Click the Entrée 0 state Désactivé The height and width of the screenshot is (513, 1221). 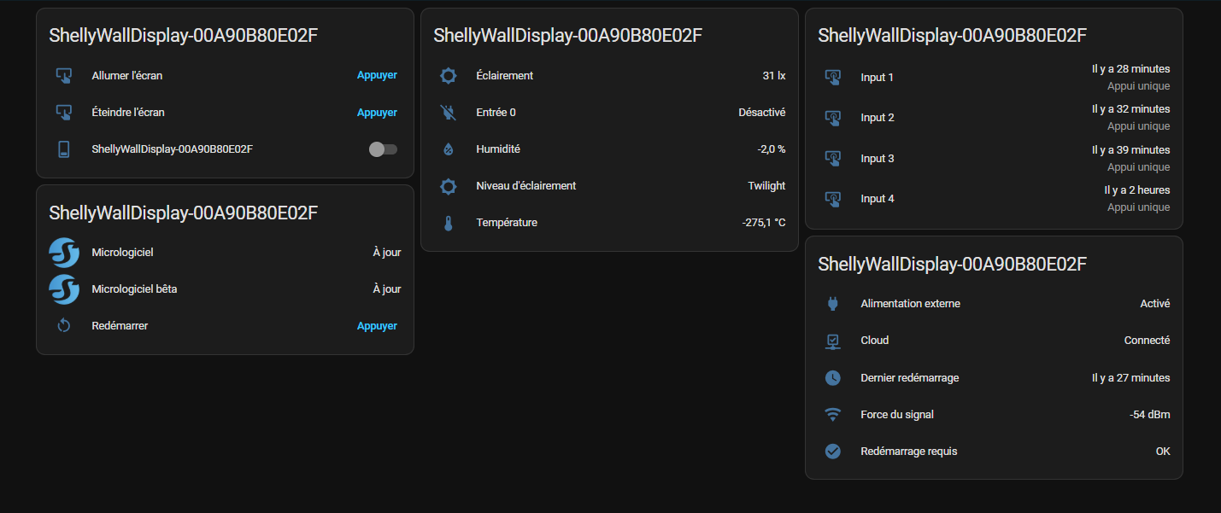pos(762,112)
